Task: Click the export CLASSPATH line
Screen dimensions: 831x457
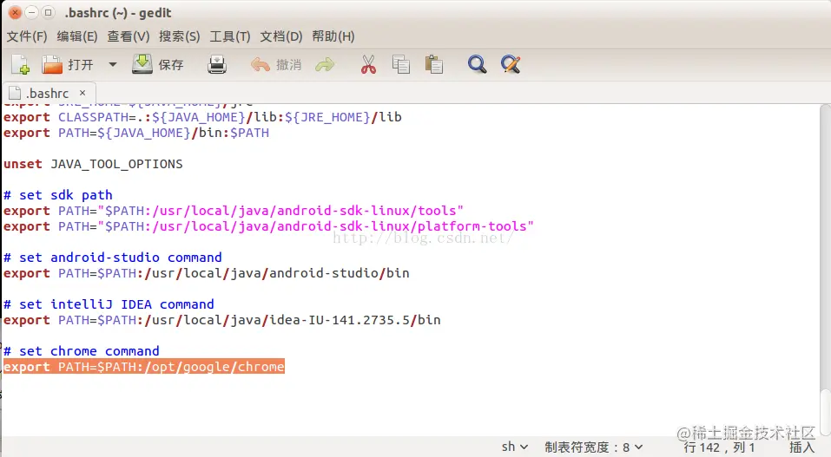Action: (x=202, y=117)
